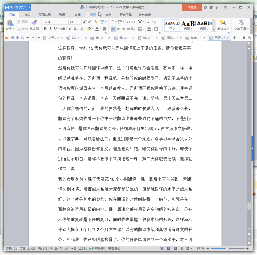The height and width of the screenshot is (255, 257).
Task: Apply the 标题 1 style
Action: point(188,25)
